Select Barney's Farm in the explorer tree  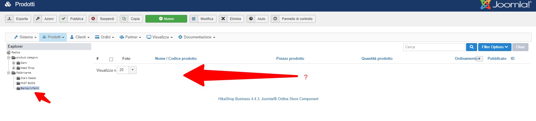coord(30,88)
